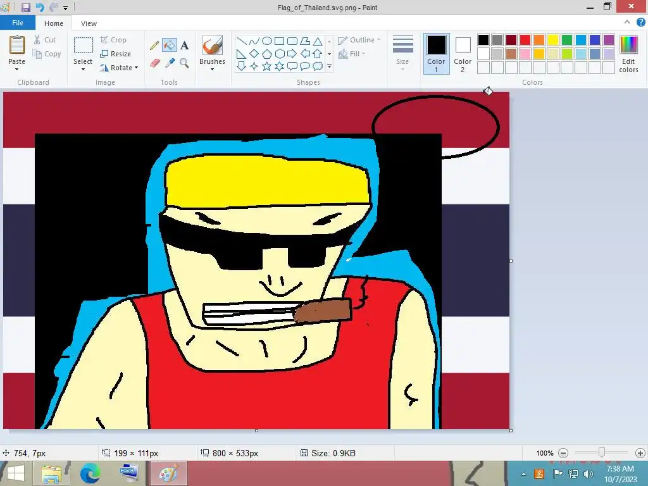This screenshot has width=648, height=486.
Task: Open Paint Help question mark
Action: point(640,23)
